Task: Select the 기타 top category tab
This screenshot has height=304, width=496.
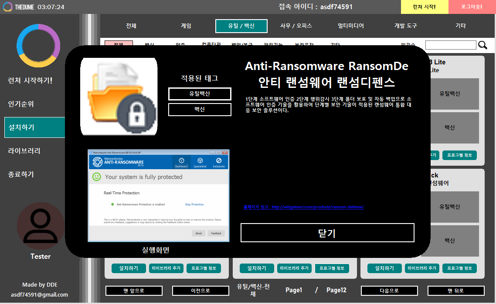Action: (461, 26)
